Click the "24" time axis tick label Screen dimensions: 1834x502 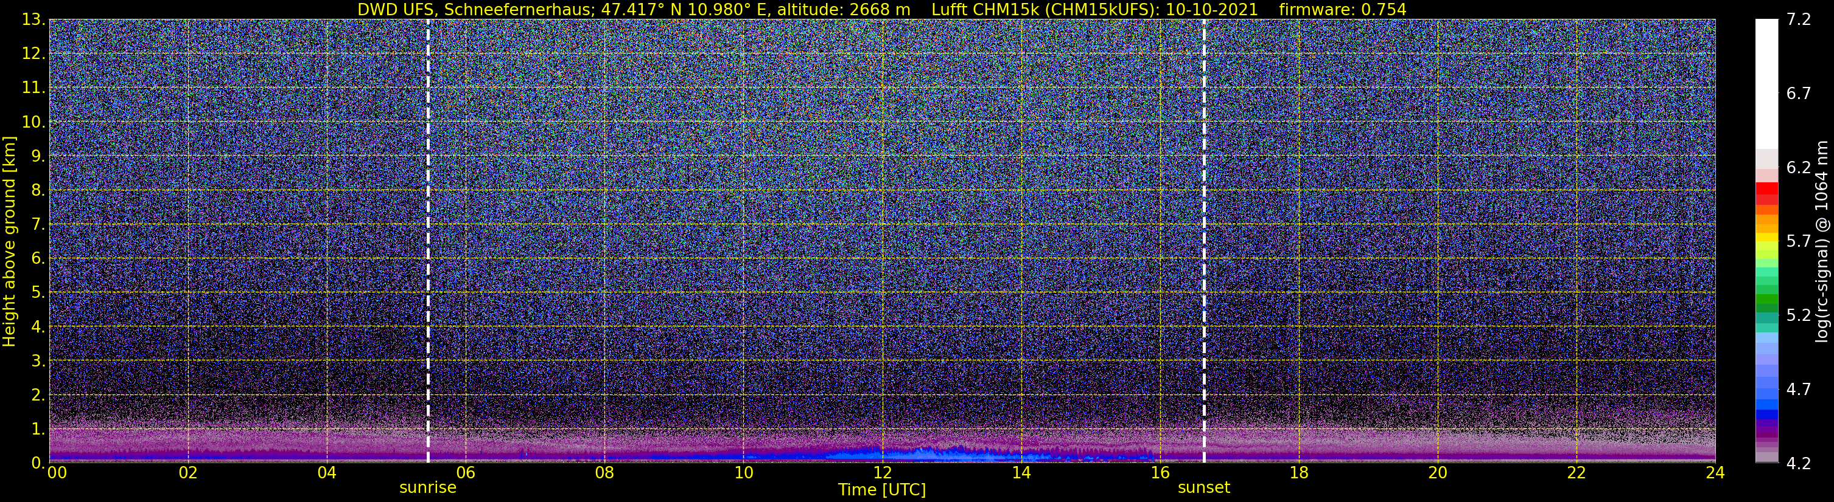[1715, 473]
